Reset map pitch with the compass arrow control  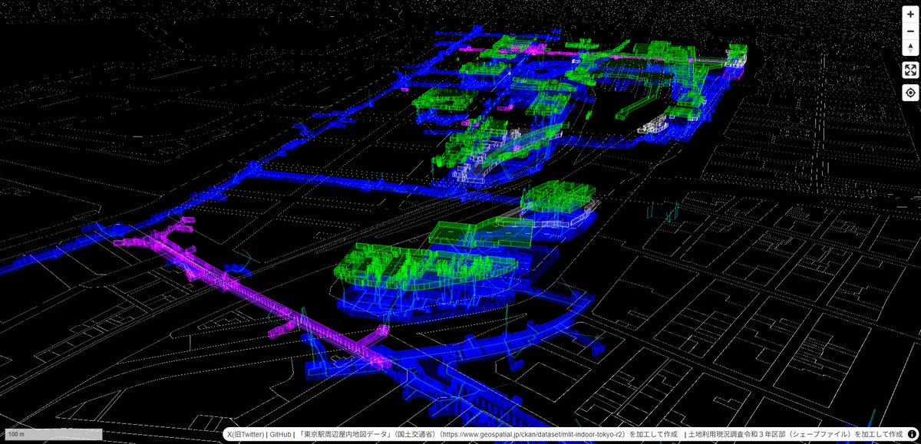(909, 48)
